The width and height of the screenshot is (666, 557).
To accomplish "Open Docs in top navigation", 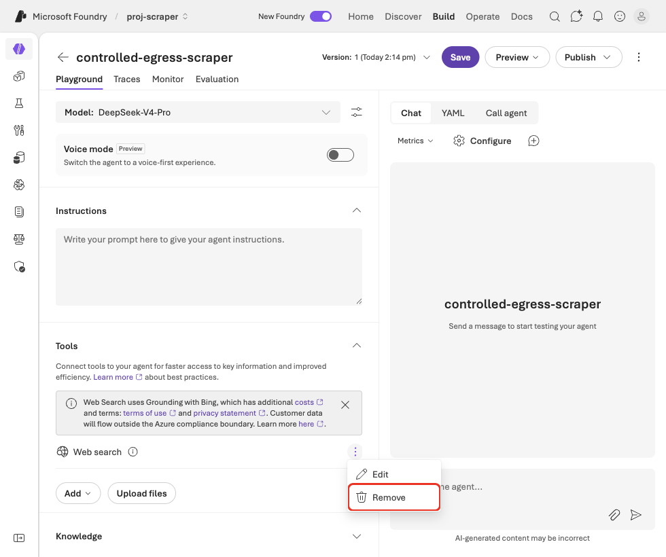I will (x=522, y=16).
